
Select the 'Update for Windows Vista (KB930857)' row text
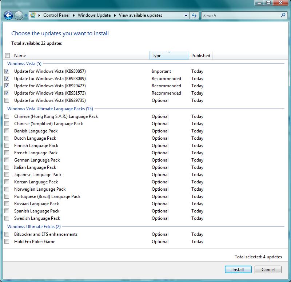pos(50,71)
